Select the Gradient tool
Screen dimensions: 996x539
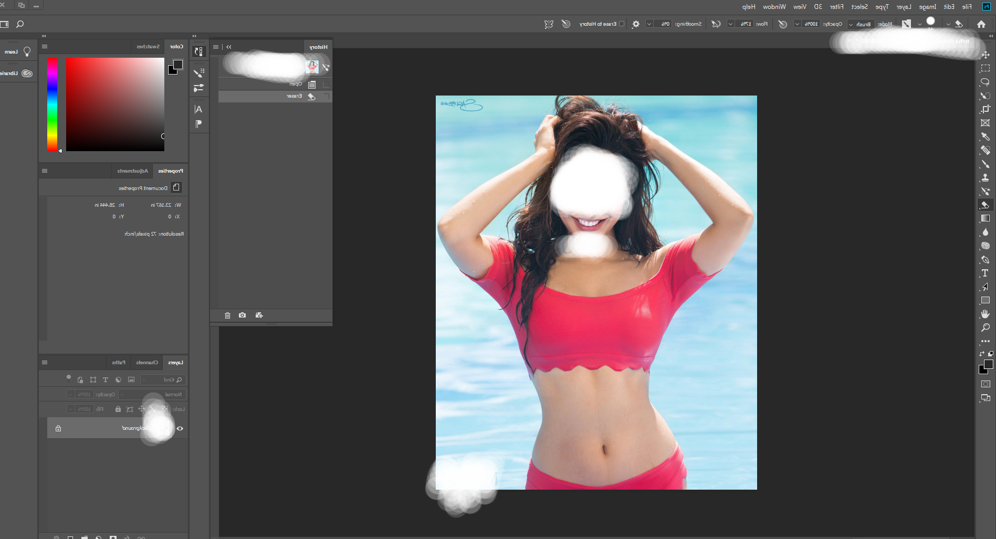click(985, 218)
